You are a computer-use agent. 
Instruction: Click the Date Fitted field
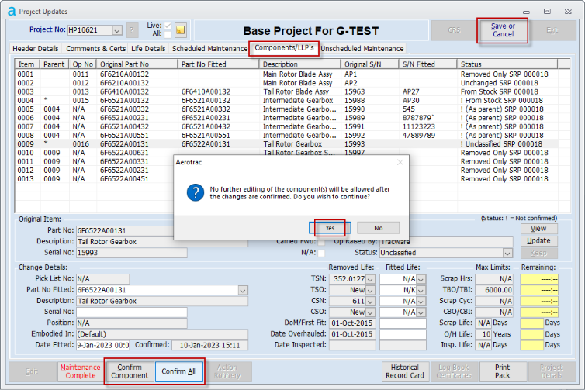pos(102,345)
